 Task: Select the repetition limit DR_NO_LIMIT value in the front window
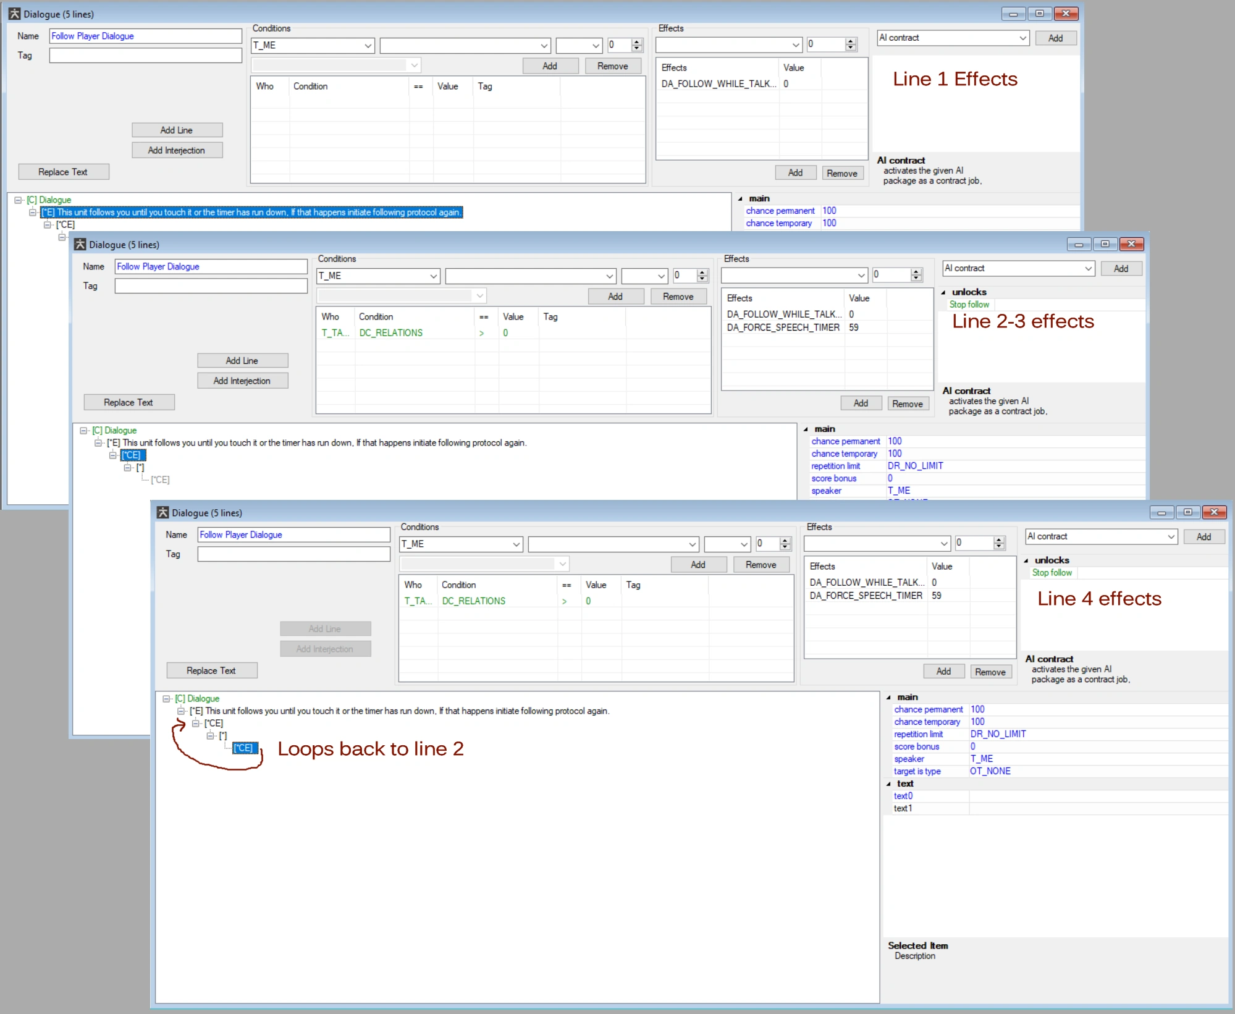(x=998, y=735)
